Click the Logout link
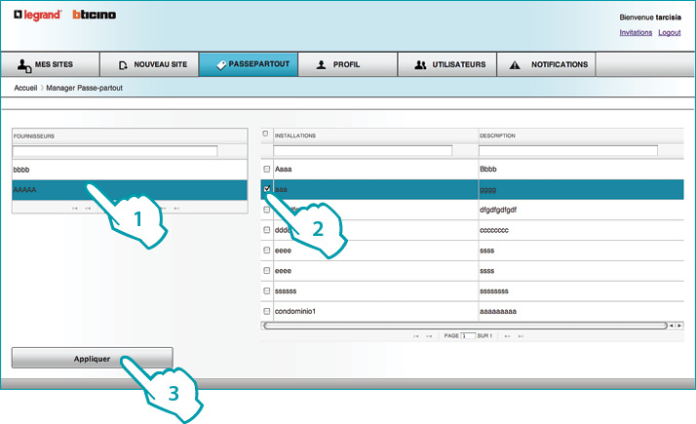Viewport: 696px width, 424px height. pos(669,32)
